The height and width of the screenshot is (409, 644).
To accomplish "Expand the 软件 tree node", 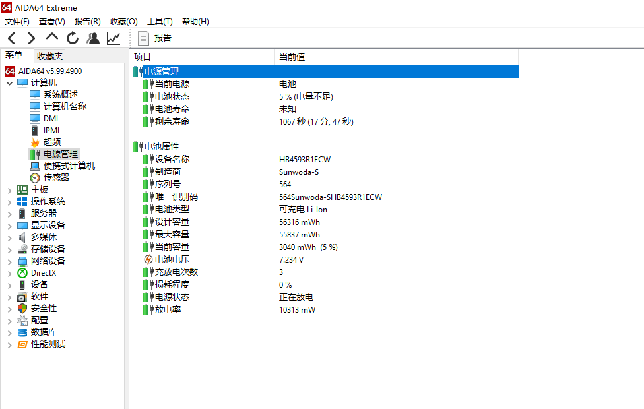I will pyautogui.click(x=10, y=297).
